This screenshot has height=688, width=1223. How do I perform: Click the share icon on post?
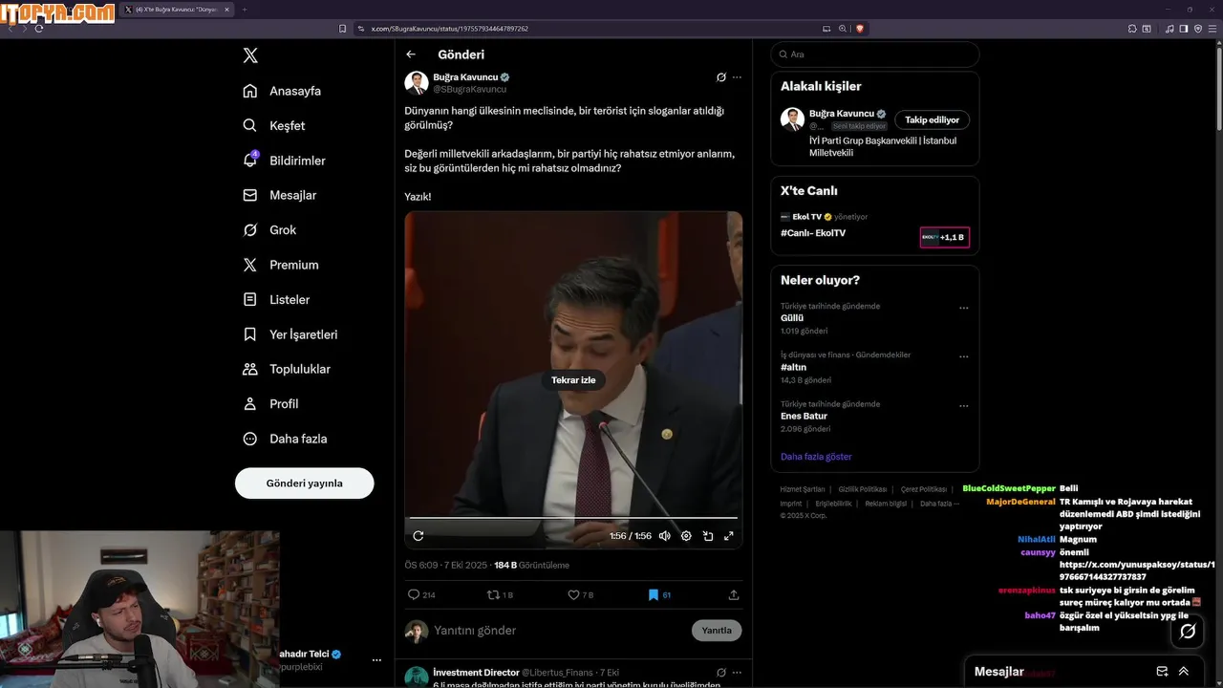734,594
